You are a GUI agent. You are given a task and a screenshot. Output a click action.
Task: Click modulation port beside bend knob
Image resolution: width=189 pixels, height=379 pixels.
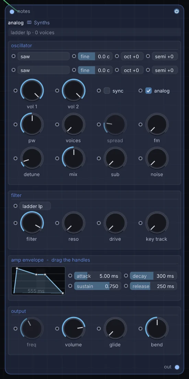tap(141, 328)
